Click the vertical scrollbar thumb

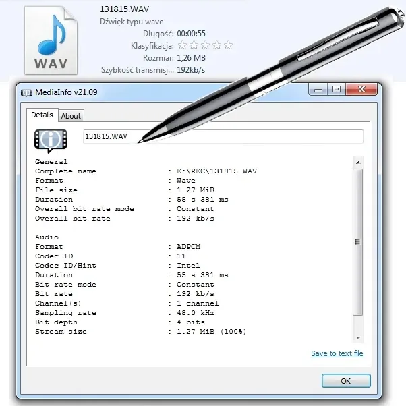358,242
